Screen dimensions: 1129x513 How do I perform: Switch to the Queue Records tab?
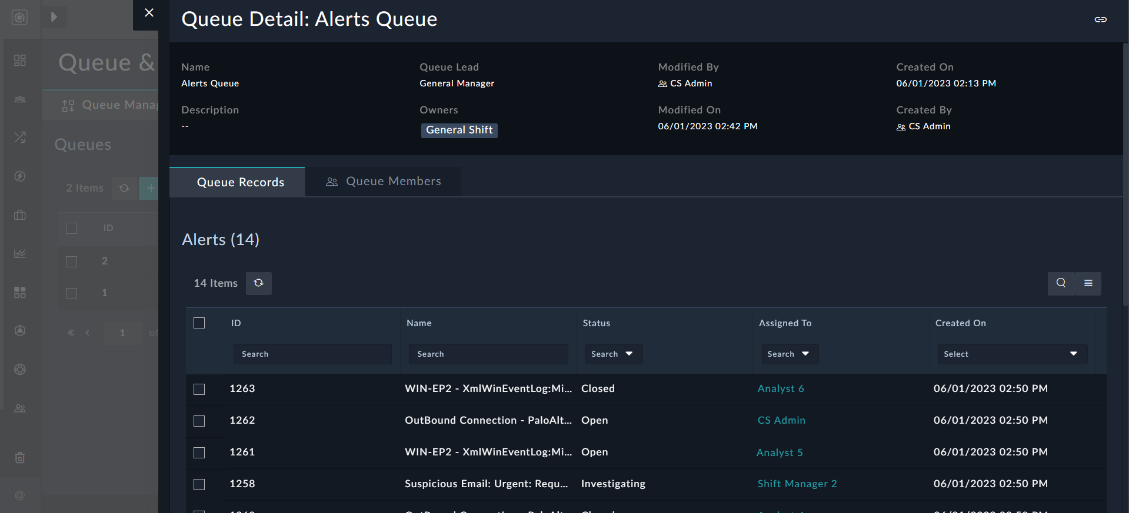click(237, 182)
